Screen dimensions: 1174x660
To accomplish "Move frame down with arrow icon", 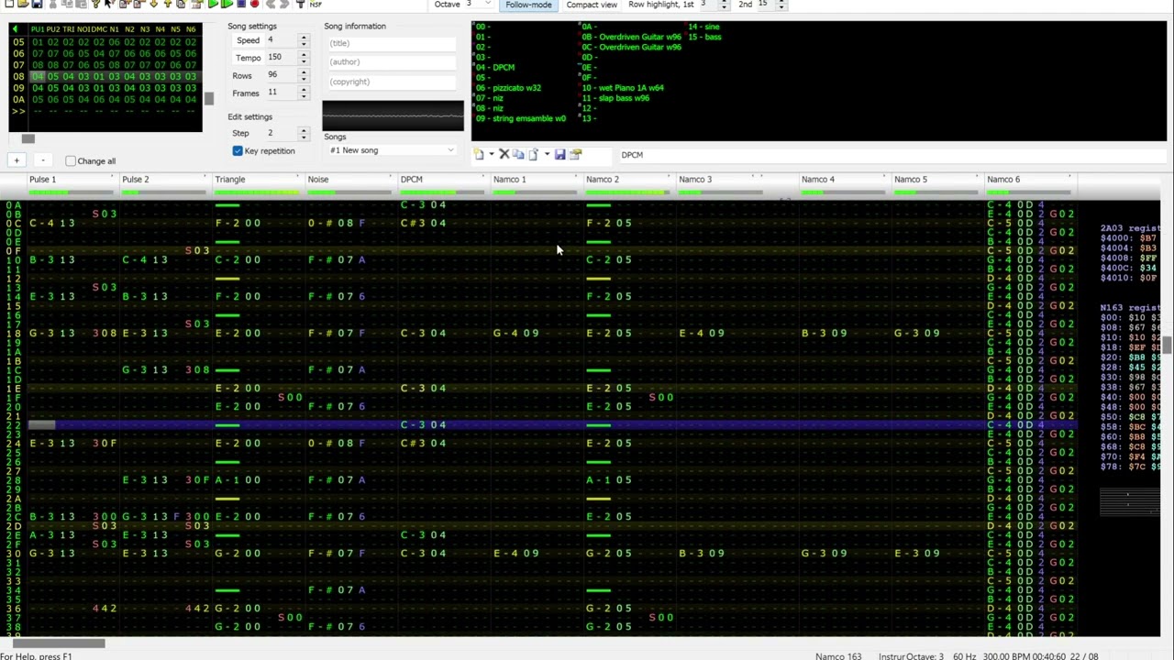I will pos(155,4).
